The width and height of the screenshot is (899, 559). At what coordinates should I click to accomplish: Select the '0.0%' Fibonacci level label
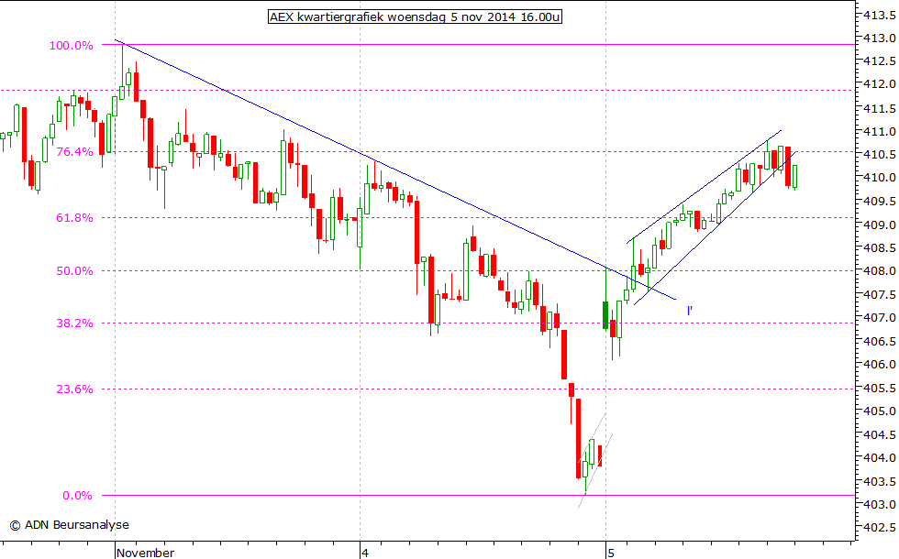(77, 496)
